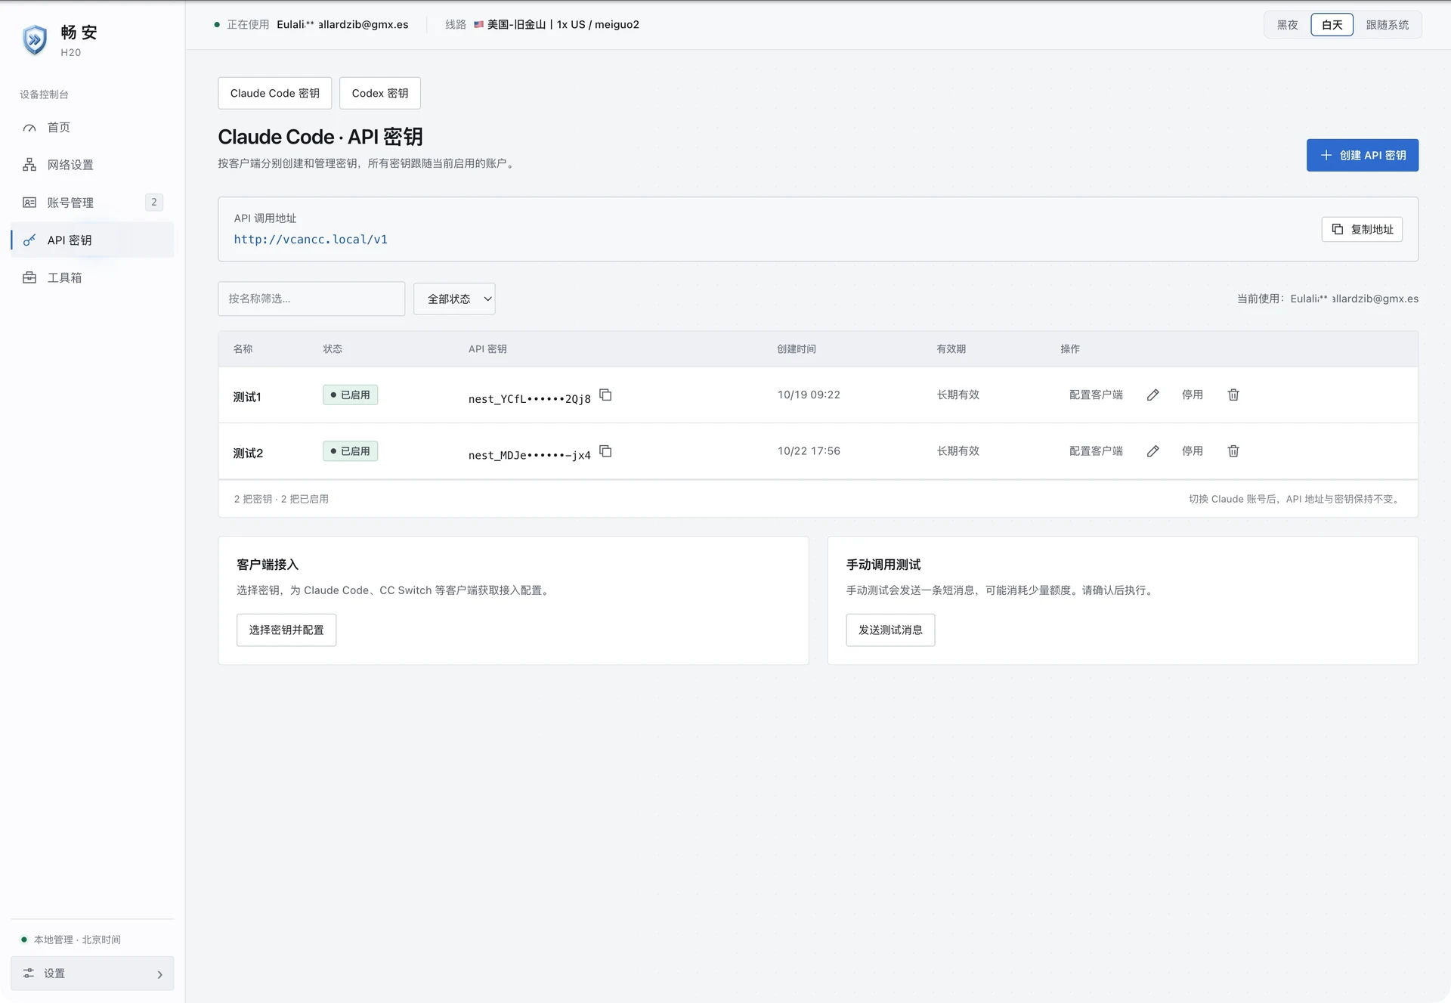Click the 创建 API 密钥 button
The height and width of the screenshot is (1003, 1451).
pos(1363,155)
